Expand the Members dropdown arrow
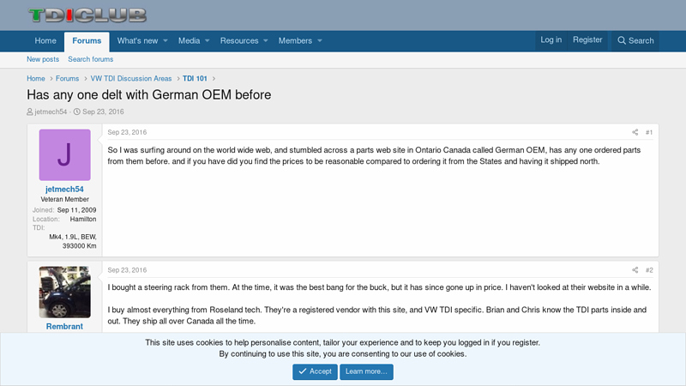Screen dimensions: 686x386 [320, 40]
